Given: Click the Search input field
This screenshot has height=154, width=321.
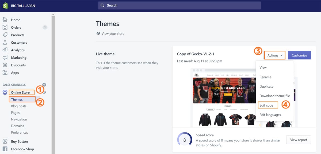Looking at the screenshot, I should coord(179,5).
